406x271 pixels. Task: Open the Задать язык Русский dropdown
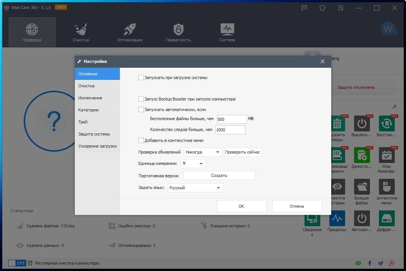(x=195, y=188)
